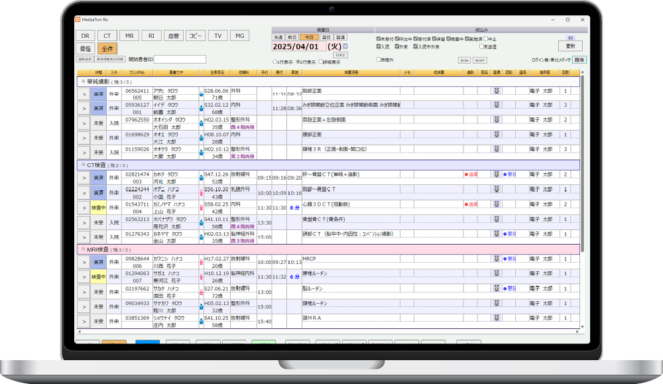Click the blue 要読影 marker for カネヤマ タロウ
Image resolution: width=663 pixels, height=384 pixels.
tap(509, 233)
